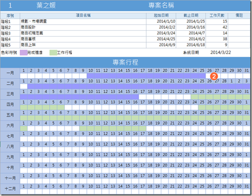
Task: Click the 專案行程 section heading
Action: pyautogui.click(x=125, y=62)
